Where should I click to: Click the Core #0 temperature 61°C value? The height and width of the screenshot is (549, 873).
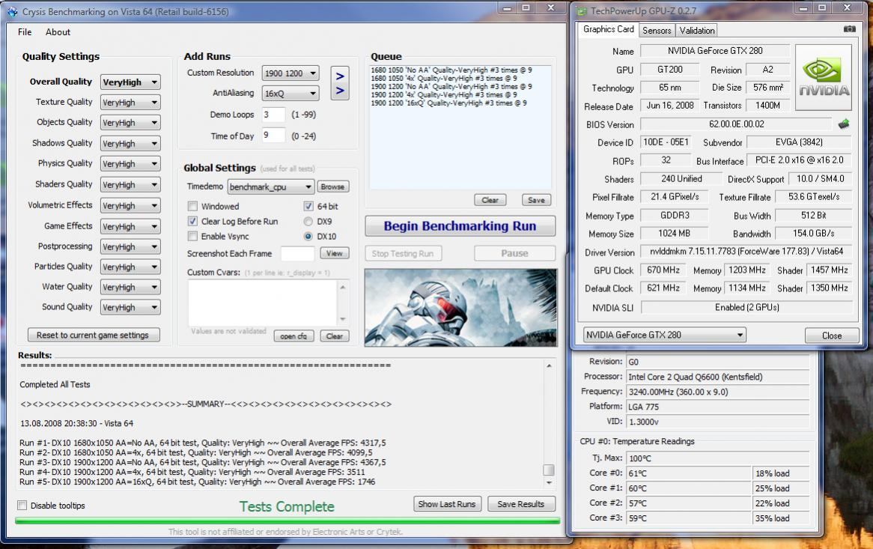coord(689,473)
